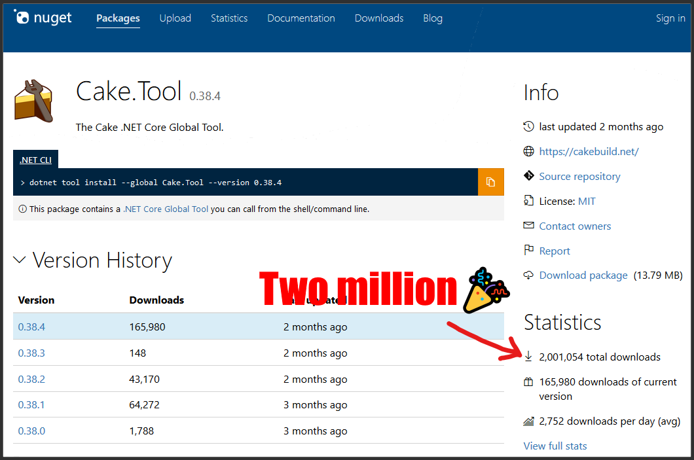The height and width of the screenshot is (460, 694).
Task: Click the gift box icon for current version
Action: coord(528,381)
